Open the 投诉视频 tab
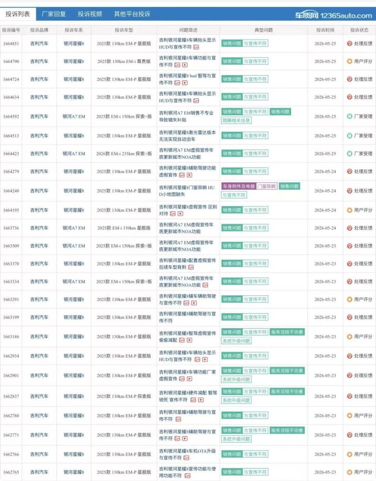This screenshot has height=481, width=376. 90,14
